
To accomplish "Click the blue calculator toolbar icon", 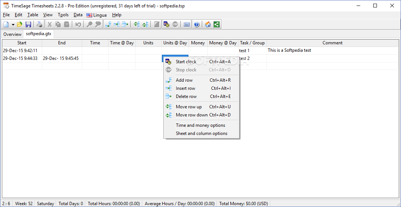I will (187, 24).
